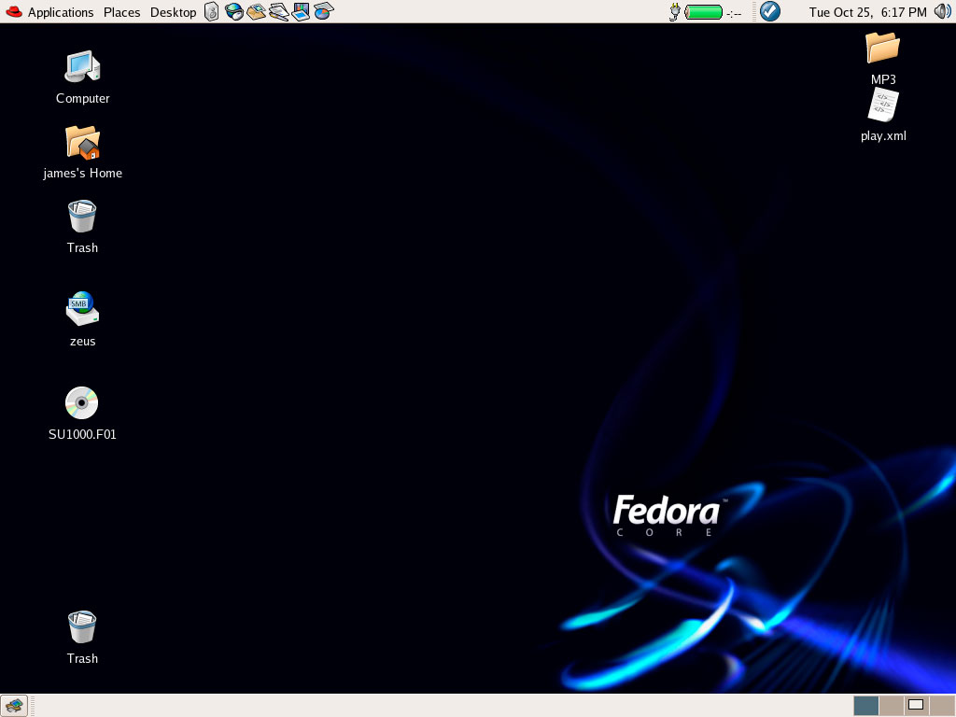Screen dimensions: 956x717
Task: Click the Show Desktop button in bottom panel
Action: point(13,706)
